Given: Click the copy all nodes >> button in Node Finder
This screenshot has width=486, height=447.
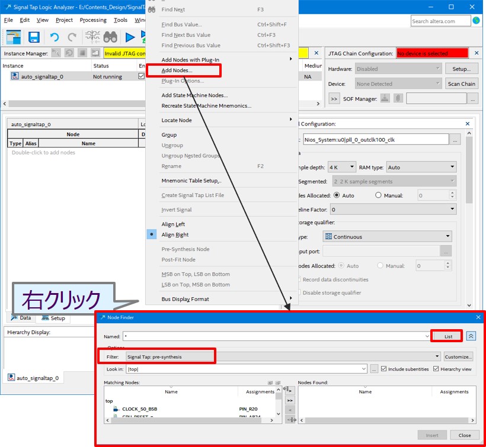Looking at the screenshot, I should coord(290,400).
